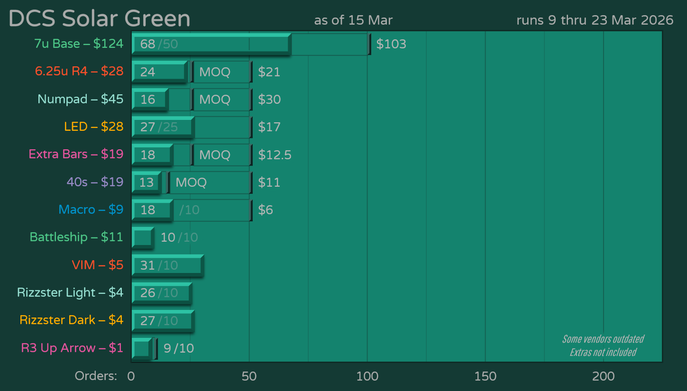Select the 'Rizzster Dark – $4' label
This screenshot has height=391, width=687.
[72, 320]
